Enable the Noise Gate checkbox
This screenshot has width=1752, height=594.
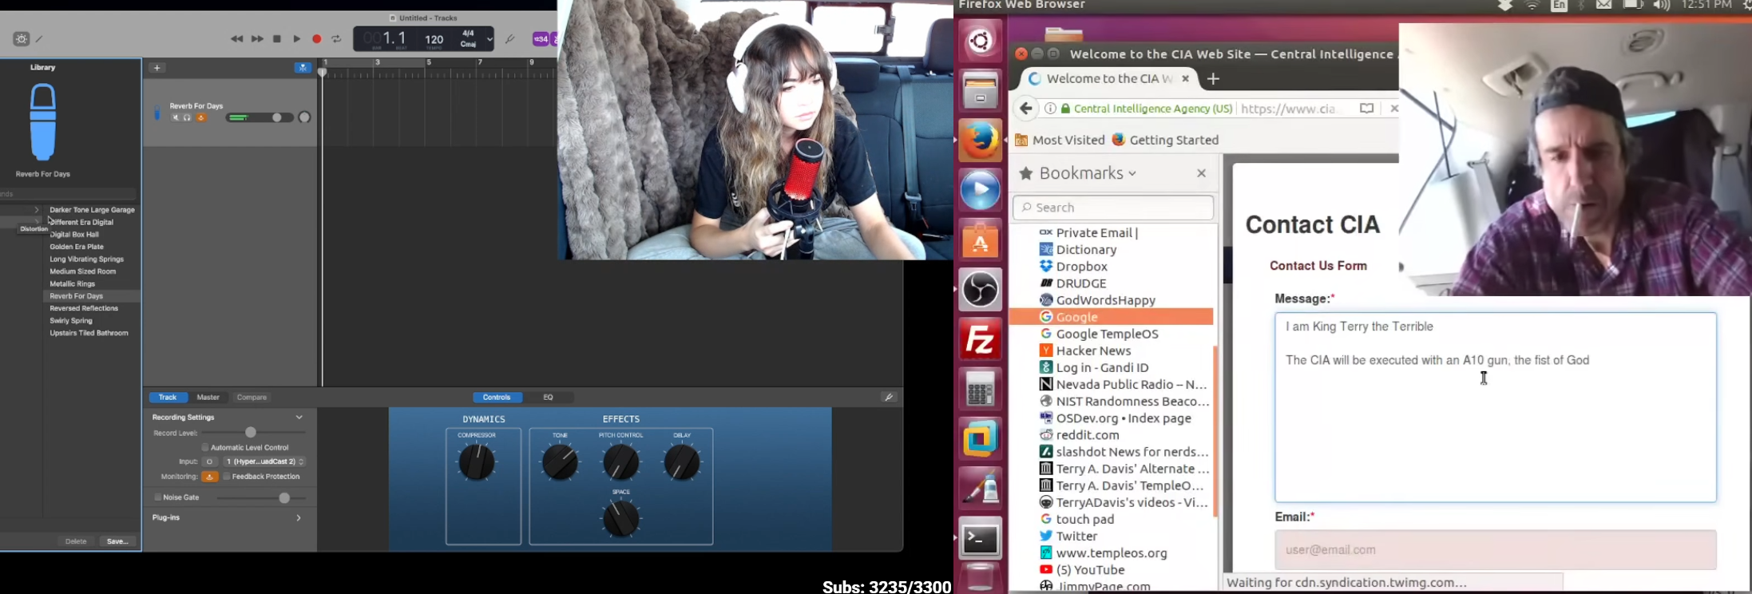click(x=157, y=497)
